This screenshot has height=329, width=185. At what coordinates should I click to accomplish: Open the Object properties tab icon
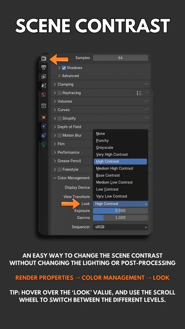(44, 117)
